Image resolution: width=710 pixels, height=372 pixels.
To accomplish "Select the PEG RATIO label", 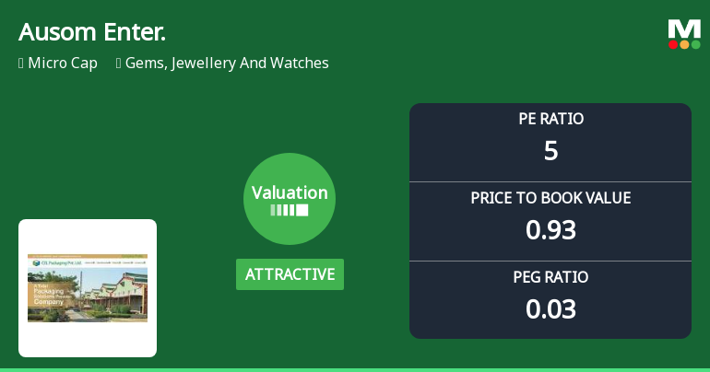I will point(550,277).
